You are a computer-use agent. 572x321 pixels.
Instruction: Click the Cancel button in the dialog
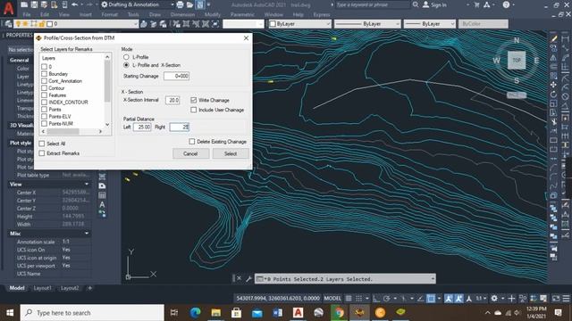click(190, 153)
